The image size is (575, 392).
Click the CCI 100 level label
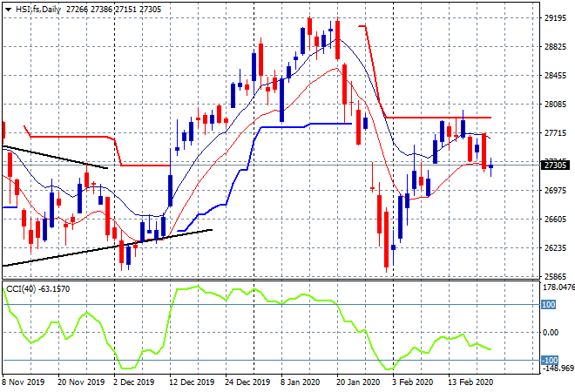(549, 305)
